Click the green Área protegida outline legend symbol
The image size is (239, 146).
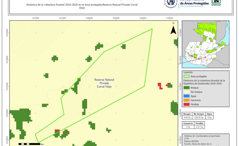point(188,76)
